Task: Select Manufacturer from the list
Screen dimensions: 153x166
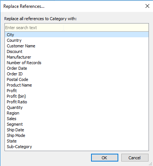Action: (76, 57)
